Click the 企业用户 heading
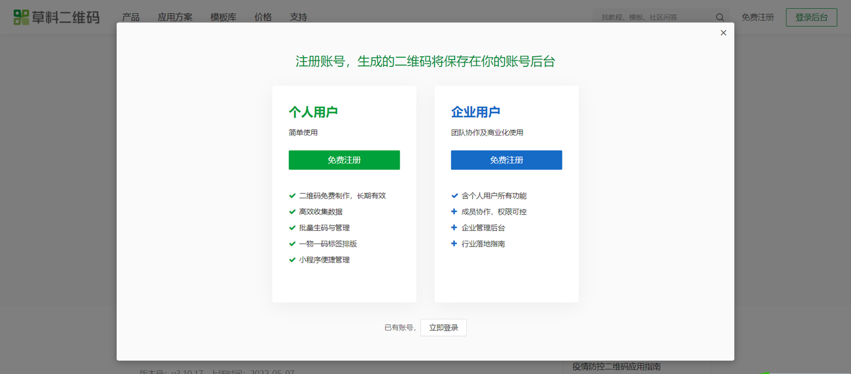Image resolution: width=851 pixels, height=374 pixels. tap(476, 112)
